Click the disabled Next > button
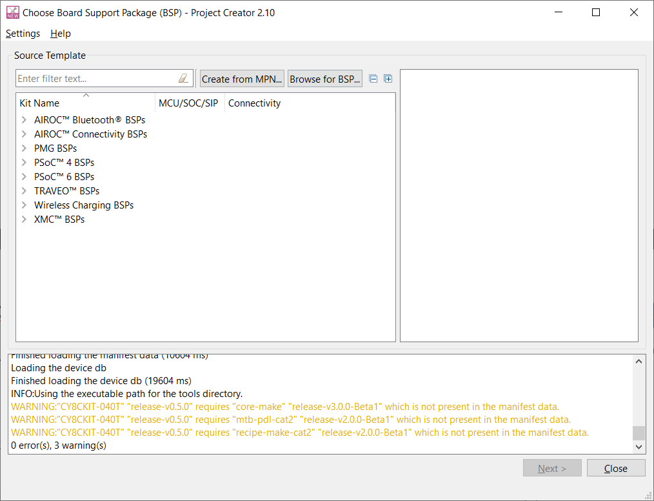The width and height of the screenshot is (654, 501). click(x=552, y=468)
